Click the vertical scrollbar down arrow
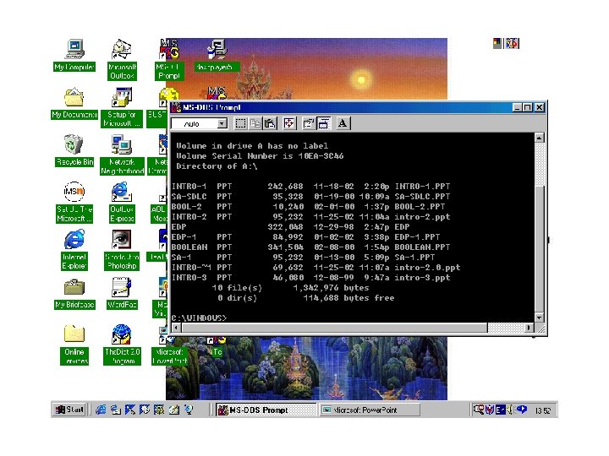Viewport: 609px width, 456px height. [540, 318]
